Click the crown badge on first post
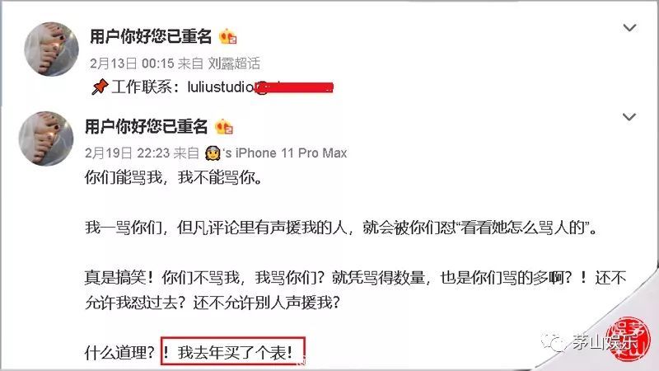The image size is (659, 371). click(x=228, y=37)
